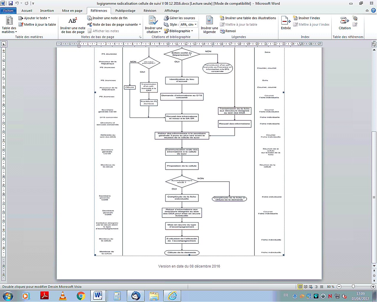Toggle the ruler display button above the scrollbar

tap(374, 45)
